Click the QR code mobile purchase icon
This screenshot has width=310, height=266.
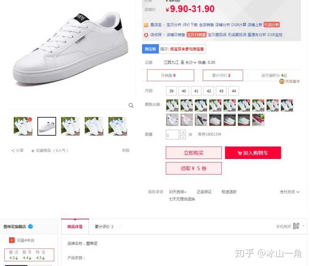[296, 226]
